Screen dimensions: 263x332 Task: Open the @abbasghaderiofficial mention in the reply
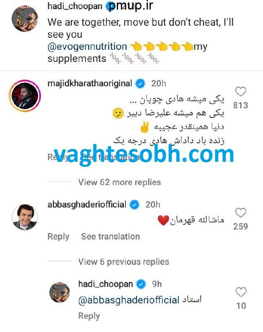pyautogui.click(x=129, y=300)
